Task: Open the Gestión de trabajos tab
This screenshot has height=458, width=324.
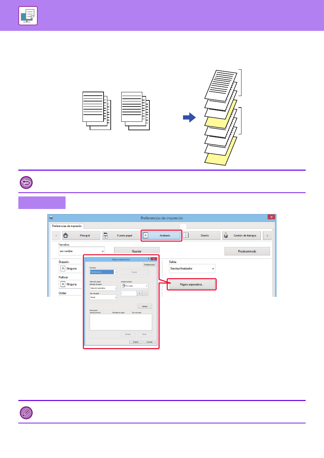Action: (x=241, y=235)
